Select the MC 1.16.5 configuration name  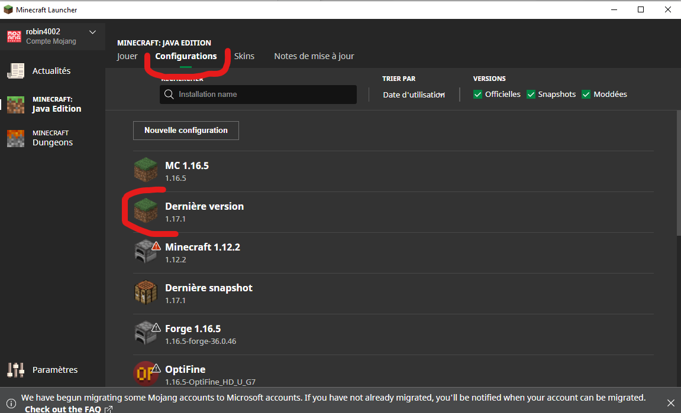[187, 165]
